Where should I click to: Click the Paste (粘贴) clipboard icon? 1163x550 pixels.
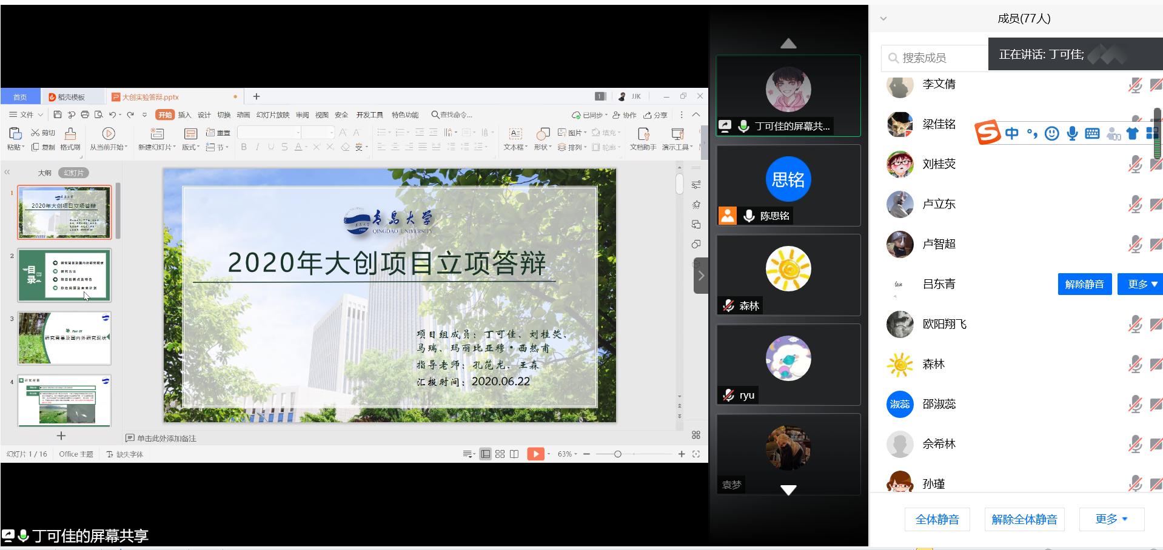(15, 134)
